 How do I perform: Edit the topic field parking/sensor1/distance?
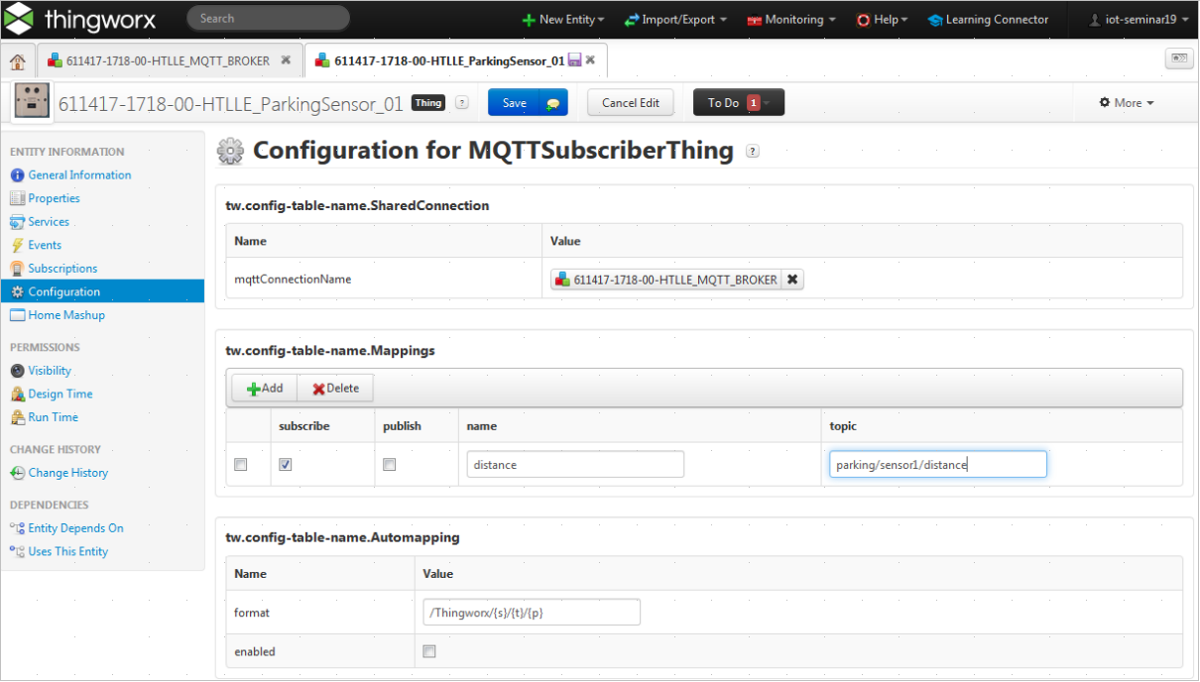click(938, 465)
